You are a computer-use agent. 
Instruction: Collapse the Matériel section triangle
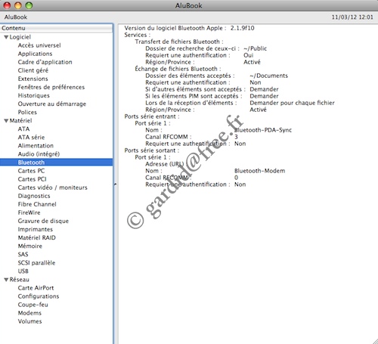(x=6, y=121)
